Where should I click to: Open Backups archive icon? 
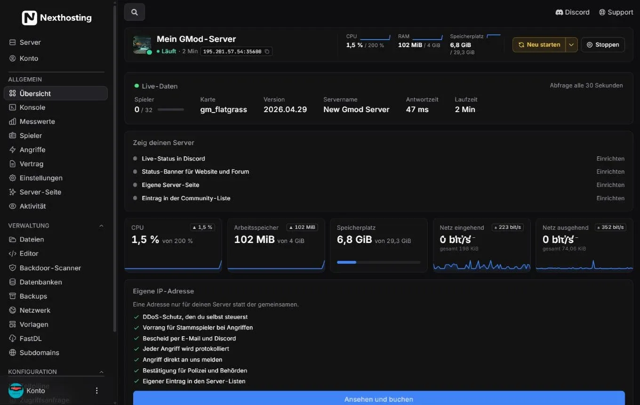pyautogui.click(x=13, y=296)
